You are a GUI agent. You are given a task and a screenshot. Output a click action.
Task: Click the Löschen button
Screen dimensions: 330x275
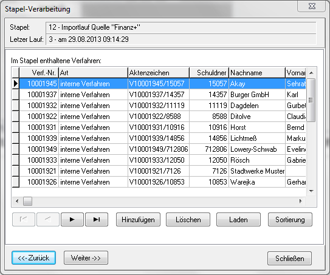tap(188, 220)
